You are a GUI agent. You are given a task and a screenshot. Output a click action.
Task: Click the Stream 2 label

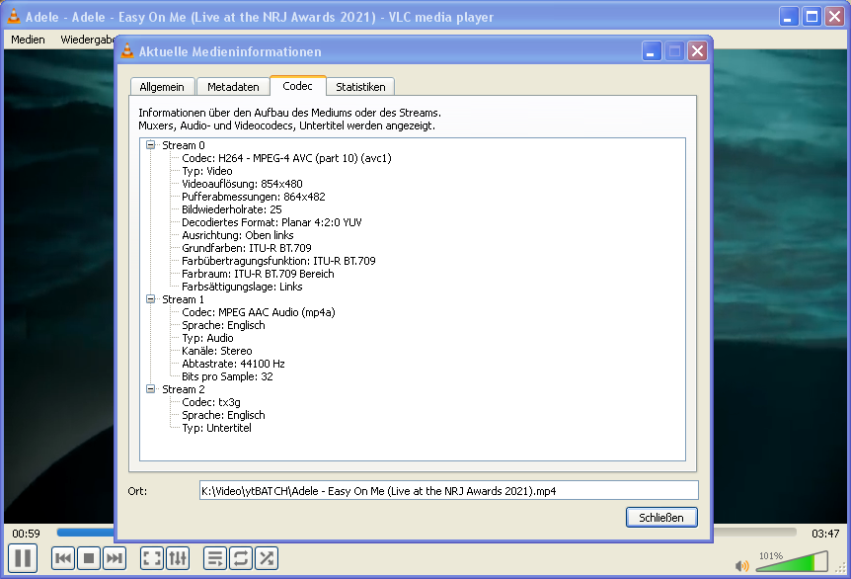coord(184,389)
